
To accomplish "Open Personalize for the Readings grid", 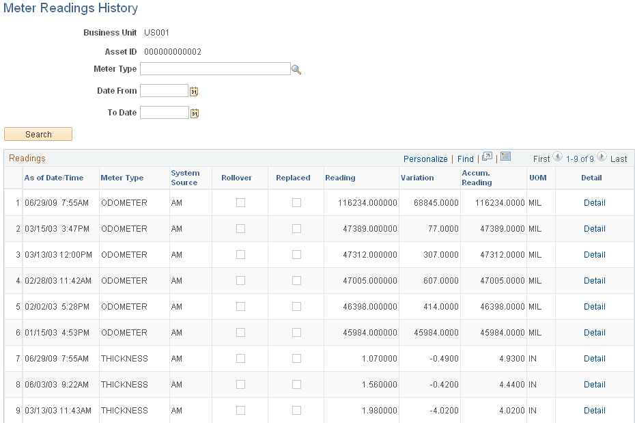I will coord(425,159).
